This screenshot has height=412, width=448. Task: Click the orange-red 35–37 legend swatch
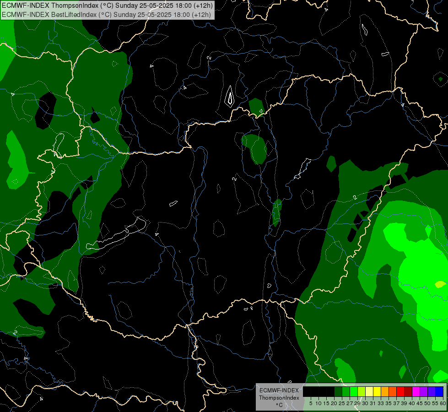(x=393, y=391)
